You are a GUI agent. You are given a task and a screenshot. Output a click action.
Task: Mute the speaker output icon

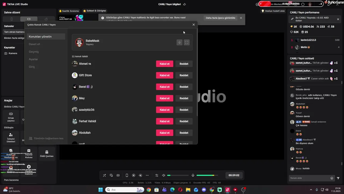pos(164,175)
